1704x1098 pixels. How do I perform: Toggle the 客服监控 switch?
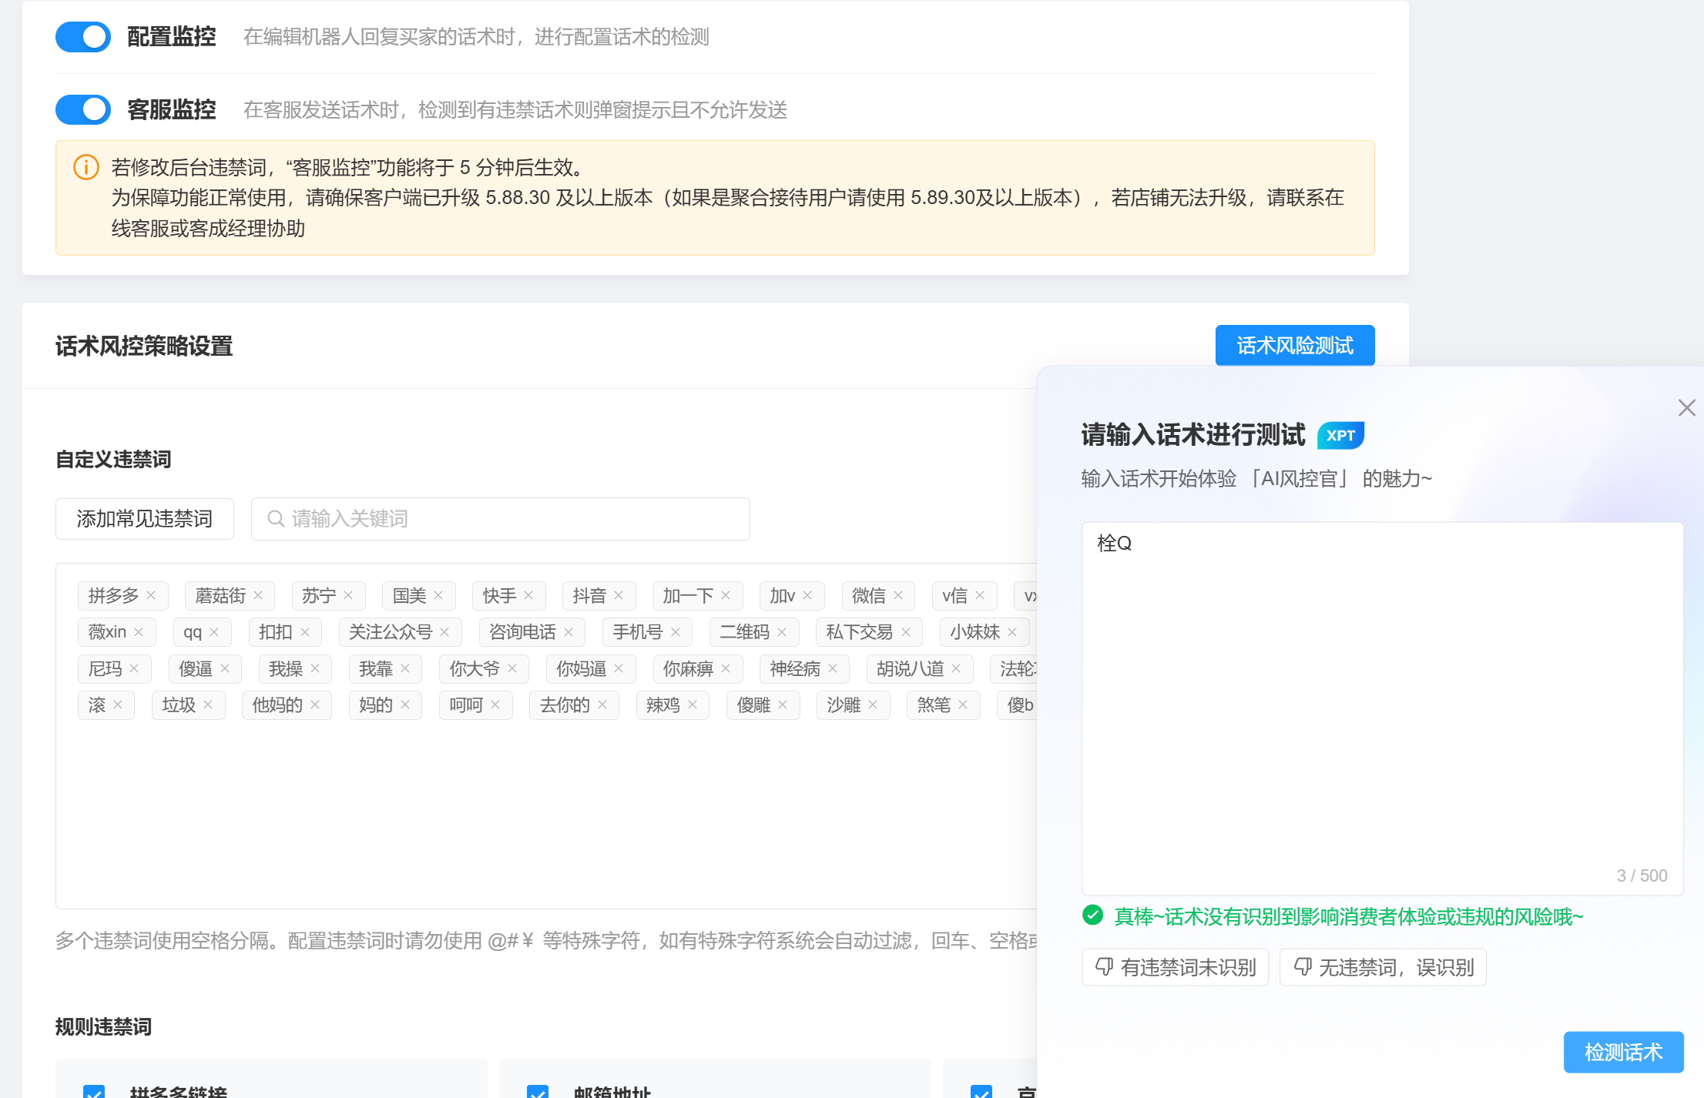(83, 109)
